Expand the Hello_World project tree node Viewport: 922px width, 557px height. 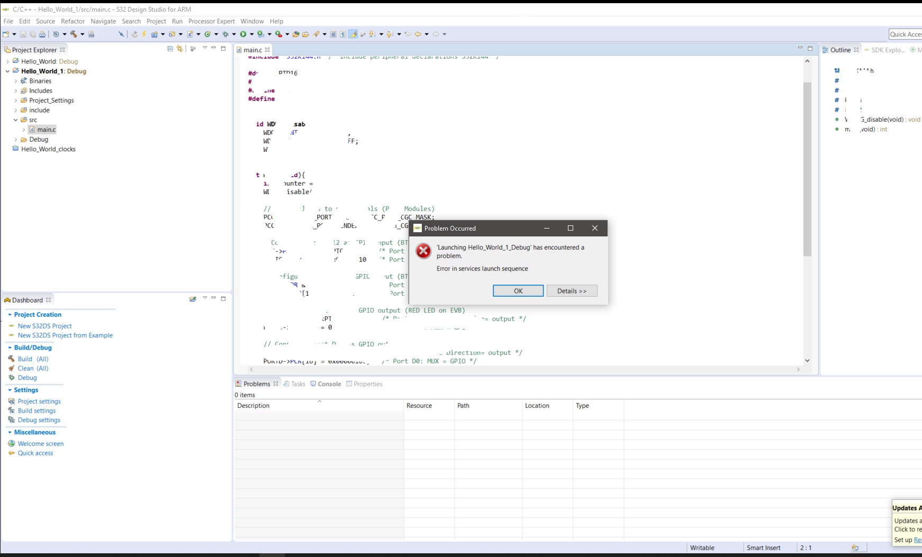pos(7,61)
